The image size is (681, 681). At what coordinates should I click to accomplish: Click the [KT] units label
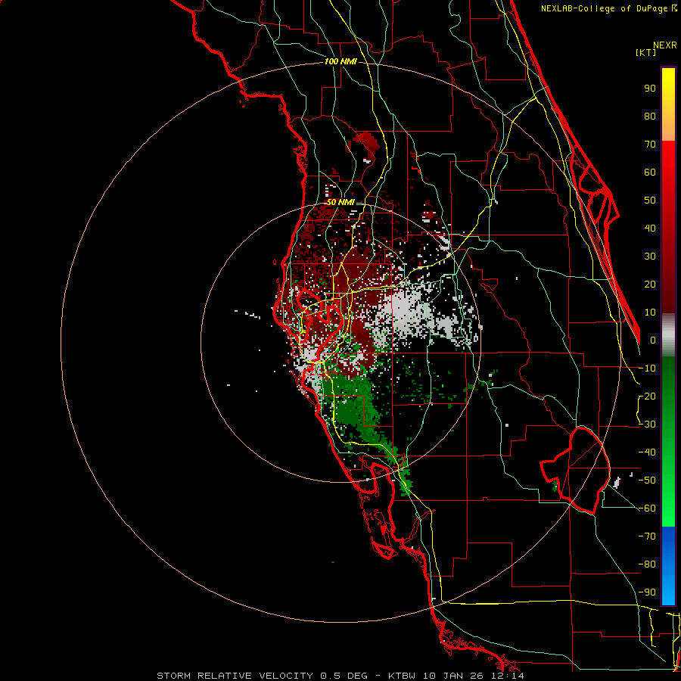[x=646, y=52]
